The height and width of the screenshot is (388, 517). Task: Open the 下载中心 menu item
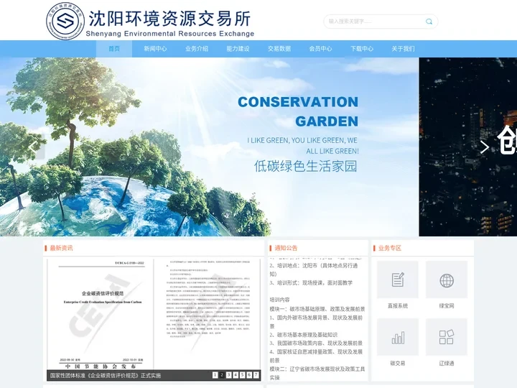point(362,49)
